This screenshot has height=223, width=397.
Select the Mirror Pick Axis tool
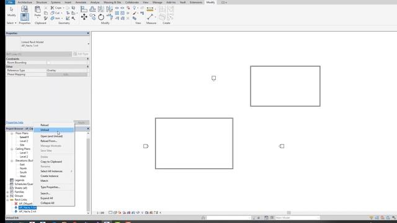101,9
